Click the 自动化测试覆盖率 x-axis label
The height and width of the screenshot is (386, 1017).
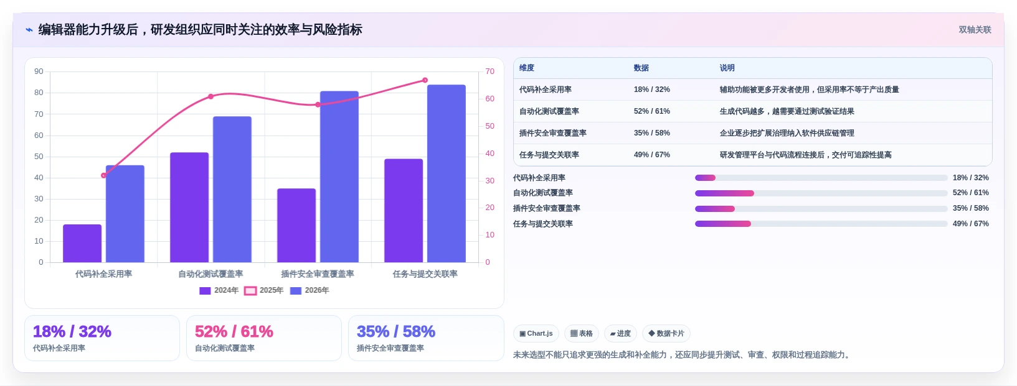[210, 274]
